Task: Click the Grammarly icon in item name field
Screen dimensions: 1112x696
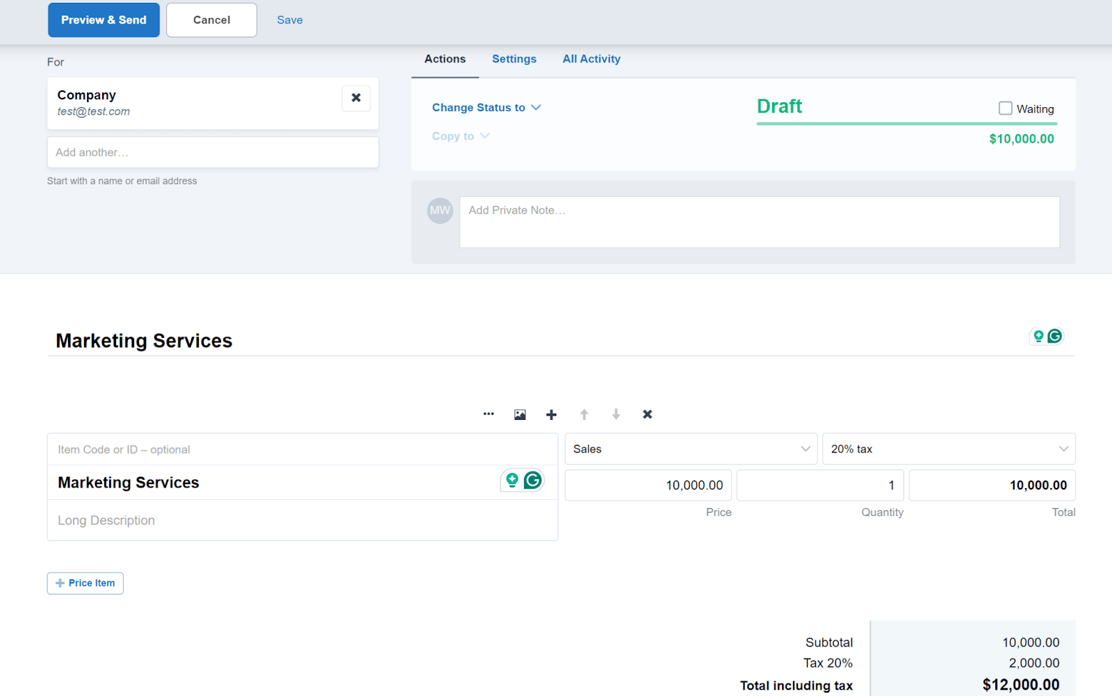Action: (x=532, y=480)
